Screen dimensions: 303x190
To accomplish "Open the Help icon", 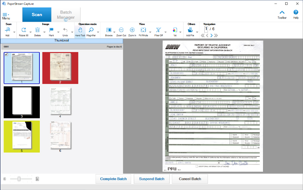I will click(x=296, y=12).
